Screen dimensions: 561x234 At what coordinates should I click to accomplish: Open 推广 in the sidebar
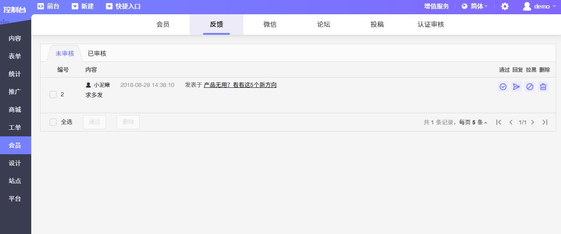15,92
